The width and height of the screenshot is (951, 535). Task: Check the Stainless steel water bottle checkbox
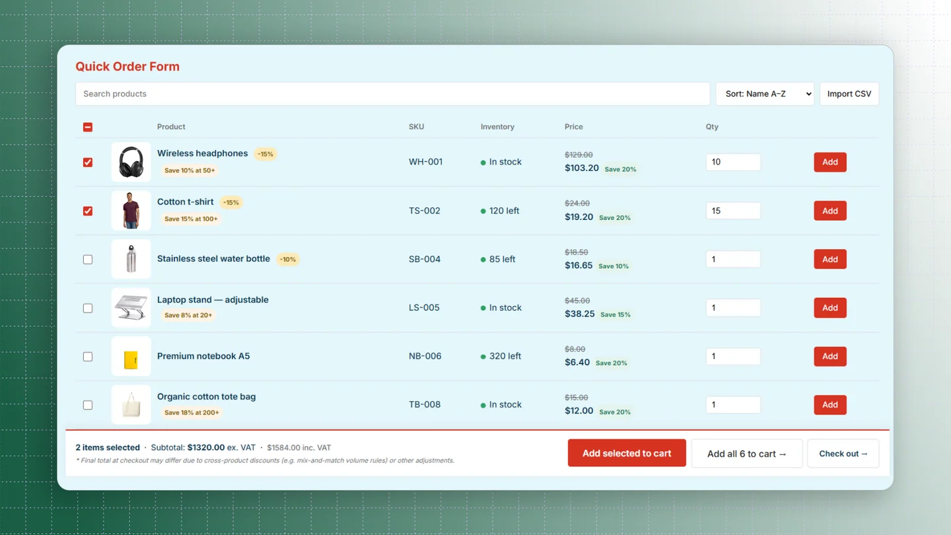88,260
